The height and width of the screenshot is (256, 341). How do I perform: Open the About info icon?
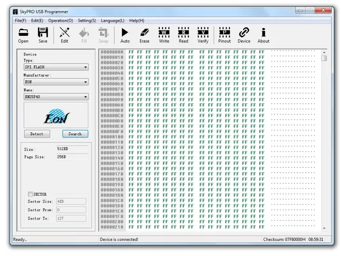click(263, 35)
